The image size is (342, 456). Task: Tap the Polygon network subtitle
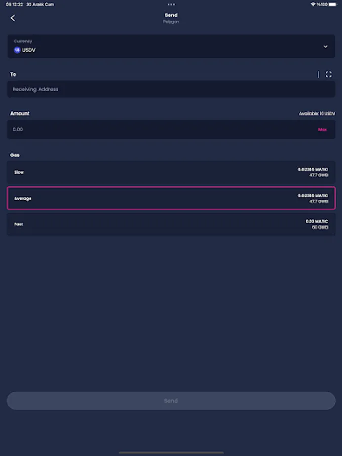(171, 22)
